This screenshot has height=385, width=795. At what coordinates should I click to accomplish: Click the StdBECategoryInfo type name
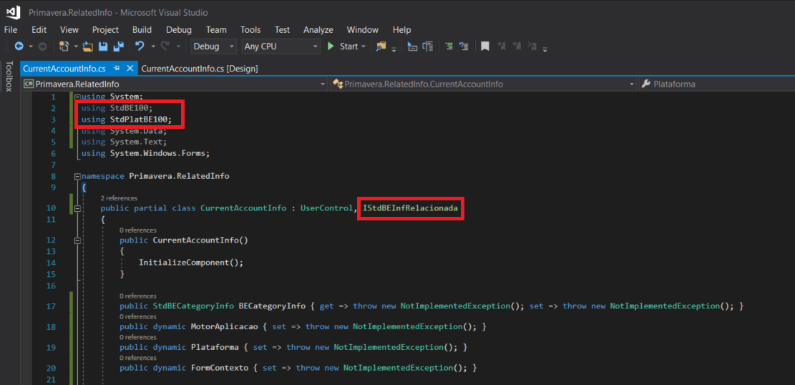click(193, 306)
